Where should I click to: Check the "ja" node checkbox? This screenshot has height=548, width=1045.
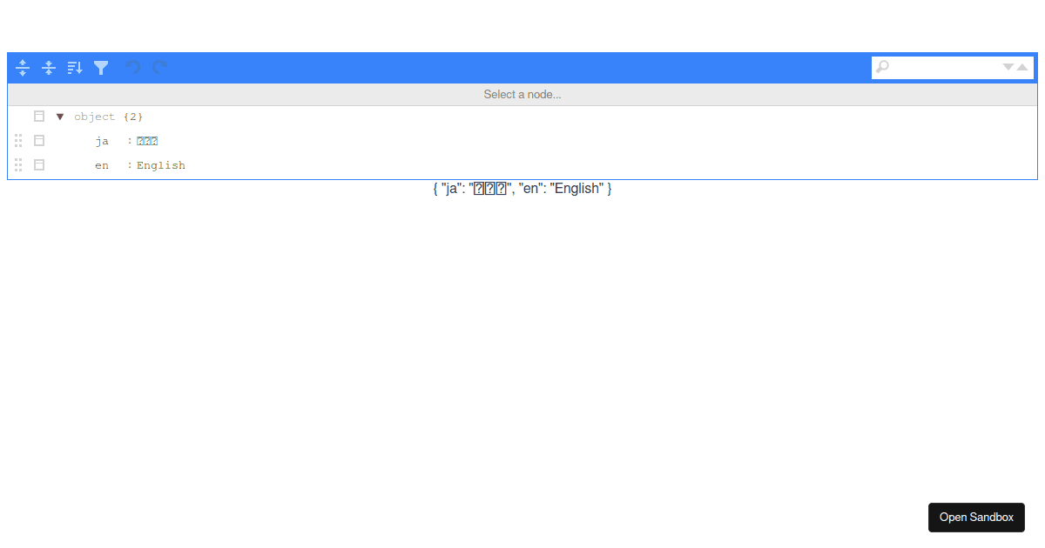pyautogui.click(x=38, y=140)
